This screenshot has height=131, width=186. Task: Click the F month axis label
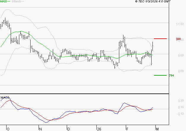(x=127, y=129)
